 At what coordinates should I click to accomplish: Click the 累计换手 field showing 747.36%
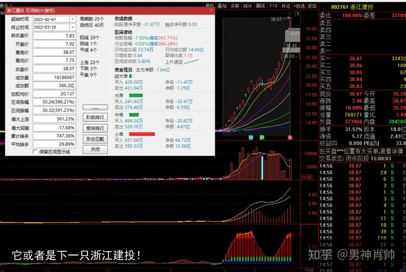54,136
